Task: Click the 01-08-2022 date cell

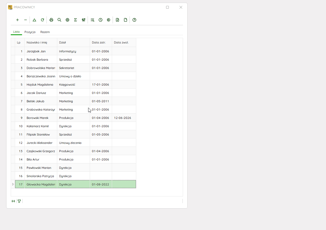Action: [x=101, y=184]
